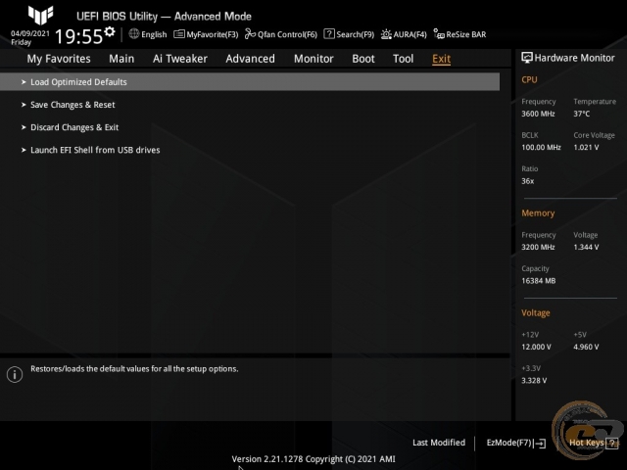Switch to the Boot tab
The height and width of the screenshot is (470, 627).
click(x=363, y=59)
